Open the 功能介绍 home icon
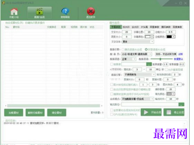Viewport: 194px width, 145px height. click(14, 13)
